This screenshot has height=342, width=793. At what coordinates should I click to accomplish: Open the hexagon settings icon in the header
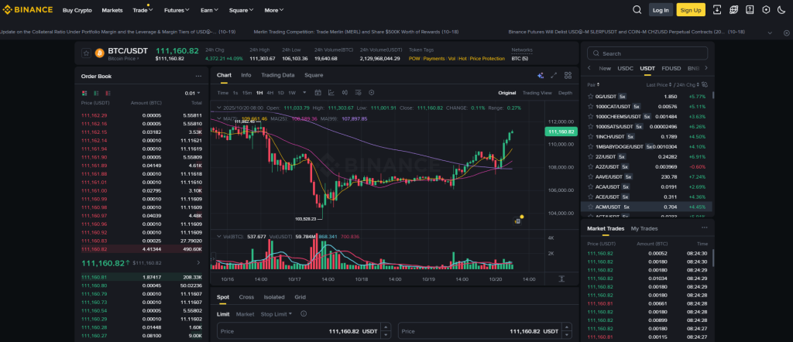coord(766,9)
